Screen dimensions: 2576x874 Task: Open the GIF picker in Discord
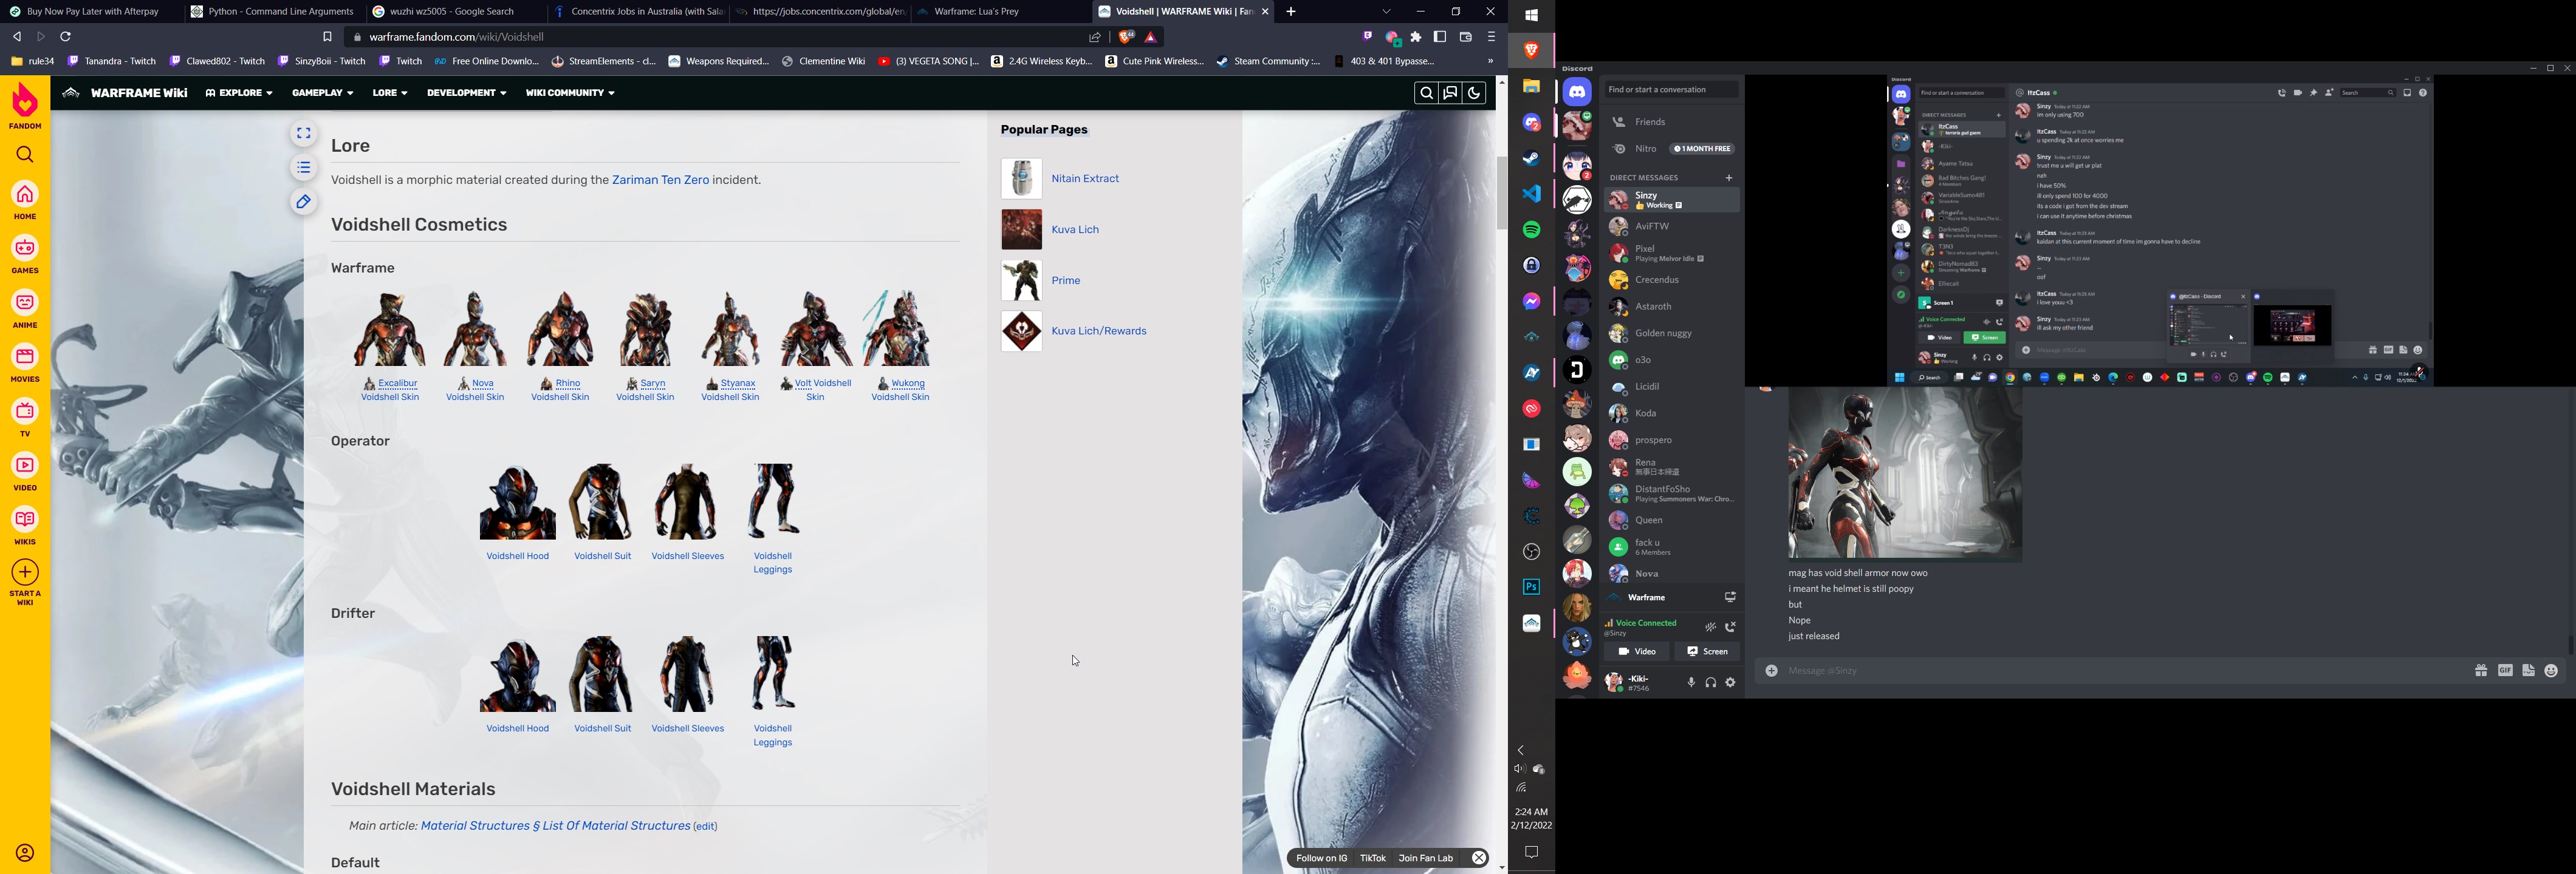(x=2505, y=671)
